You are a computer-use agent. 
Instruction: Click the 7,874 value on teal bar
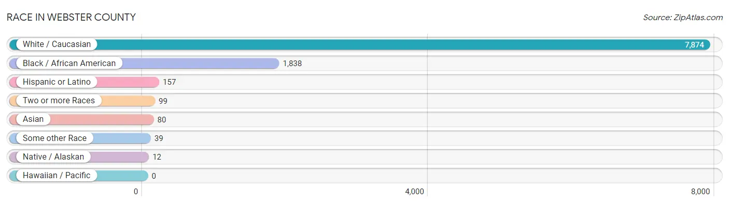click(x=694, y=45)
